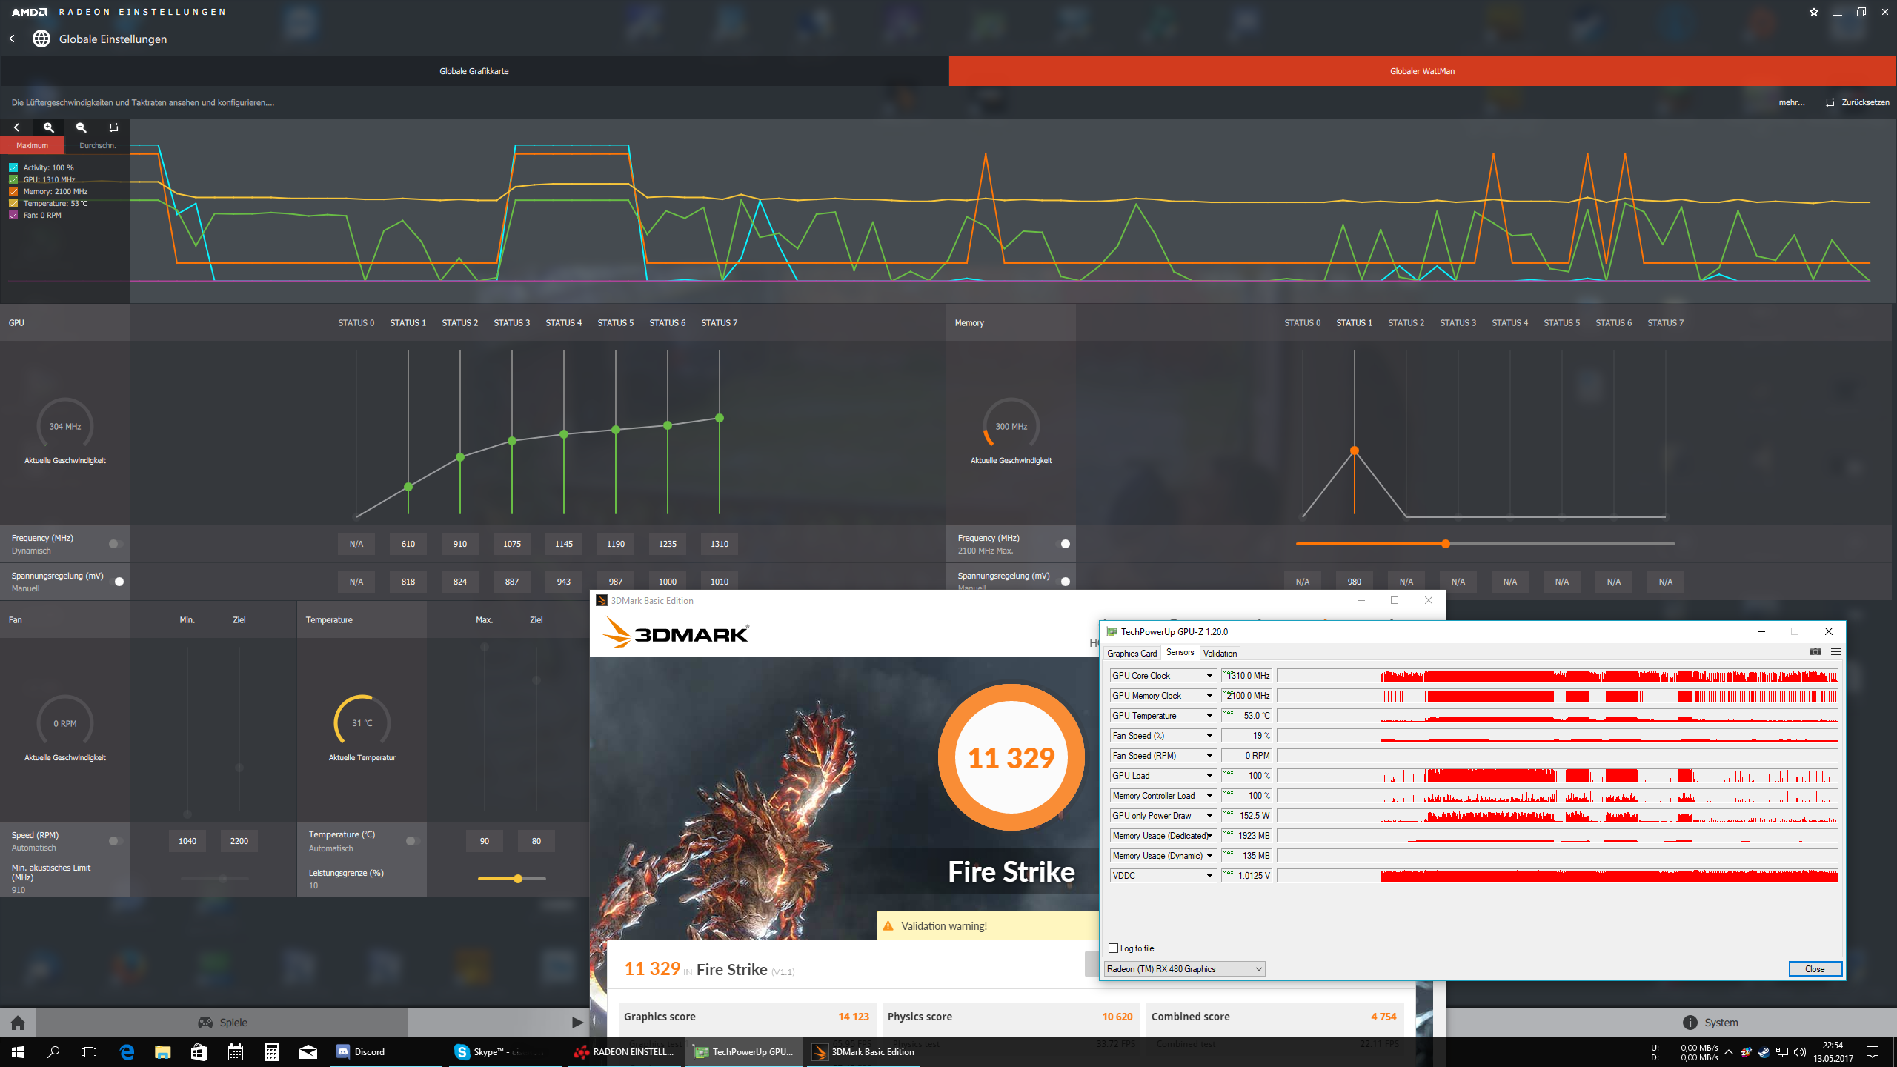The image size is (1897, 1067).
Task: Open the Validation tab in GPU-Z
Action: point(1220,654)
